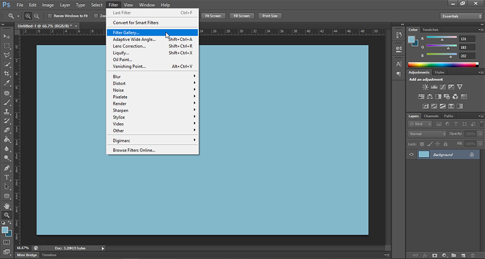This screenshot has height=259, width=485.
Task: Select the Hand tool
Action: tap(7, 206)
